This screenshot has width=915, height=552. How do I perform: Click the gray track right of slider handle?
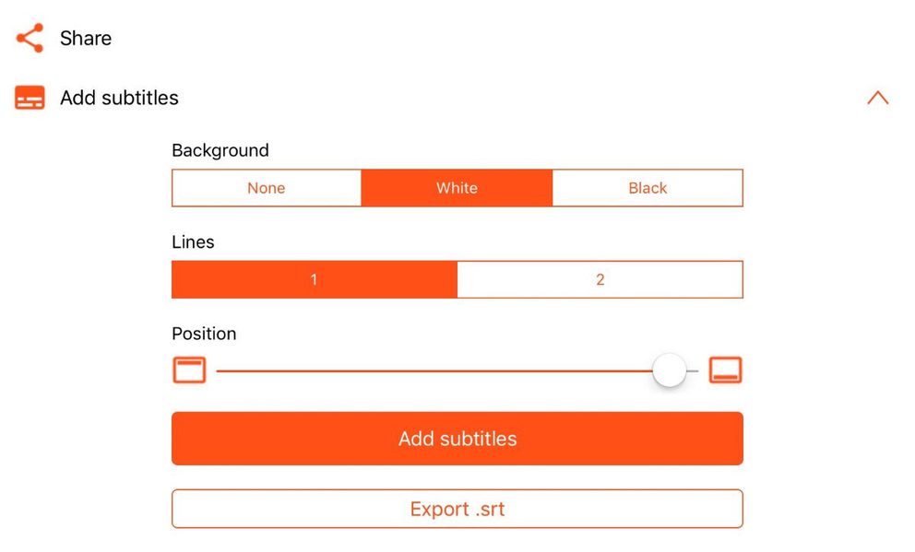click(694, 370)
